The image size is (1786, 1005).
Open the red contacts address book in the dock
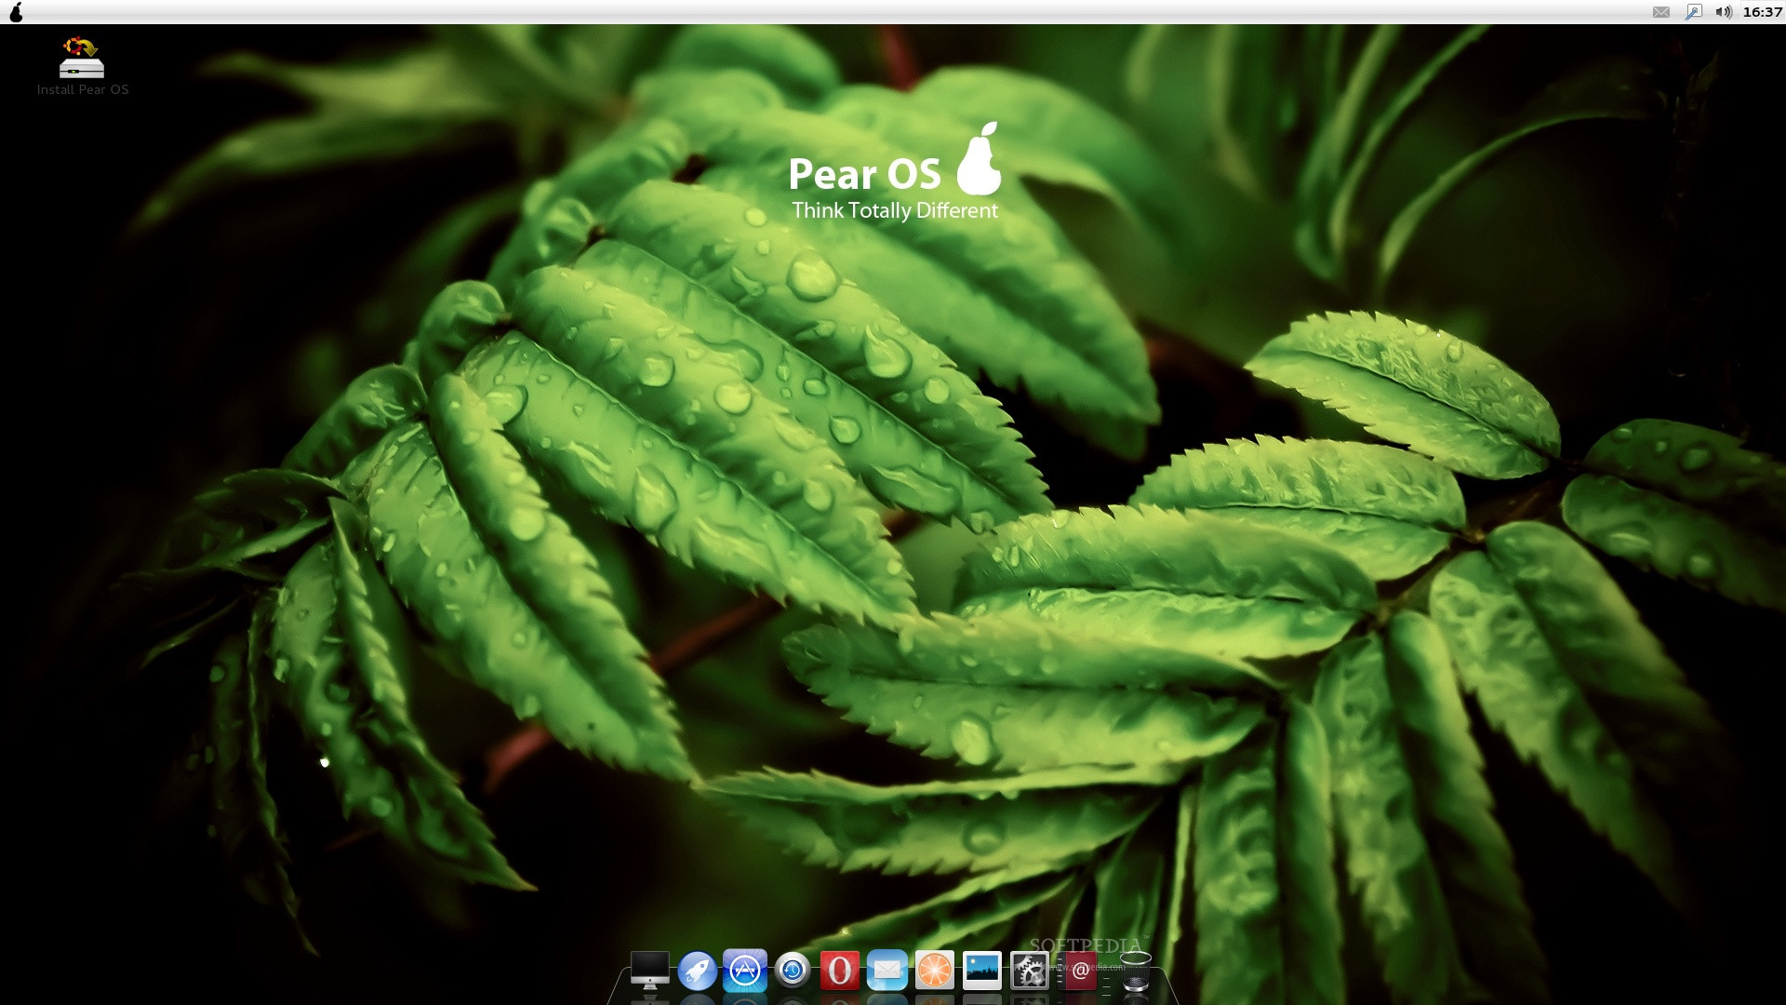pyautogui.click(x=1077, y=971)
